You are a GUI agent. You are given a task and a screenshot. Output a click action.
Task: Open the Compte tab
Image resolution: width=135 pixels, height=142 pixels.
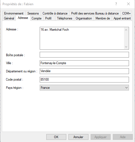(36, 18)
